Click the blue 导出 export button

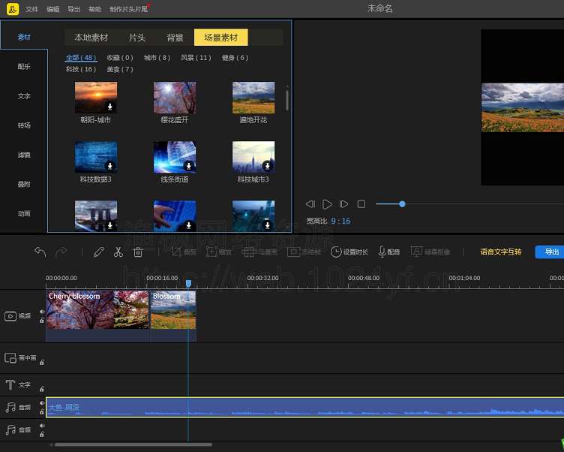550,252
